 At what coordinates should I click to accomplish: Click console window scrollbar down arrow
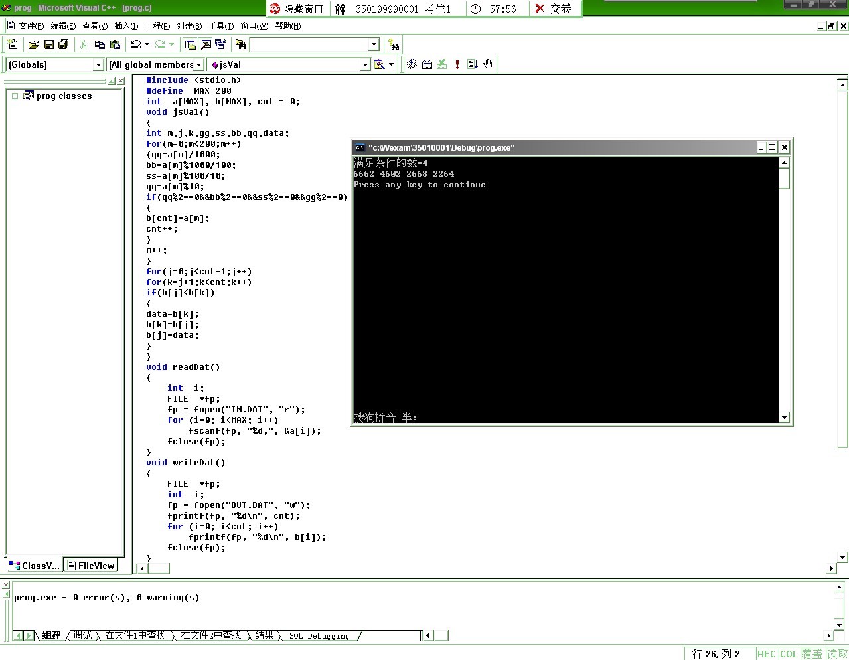784,417
